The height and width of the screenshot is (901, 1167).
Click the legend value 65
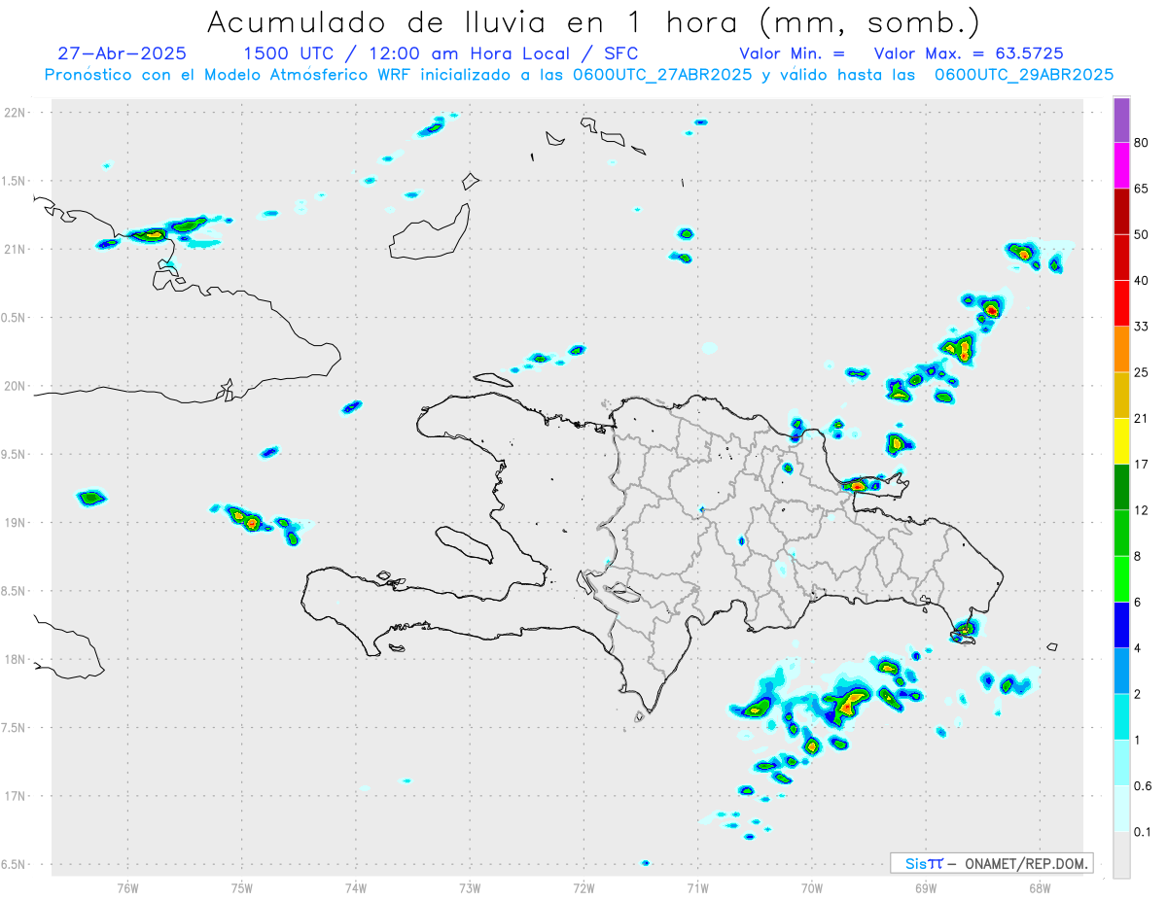(x=1142, y=190)
